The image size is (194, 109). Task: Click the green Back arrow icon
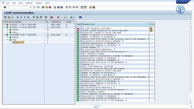(43, 7)
